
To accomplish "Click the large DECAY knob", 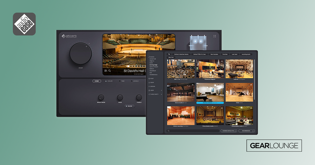I will 81,54.
